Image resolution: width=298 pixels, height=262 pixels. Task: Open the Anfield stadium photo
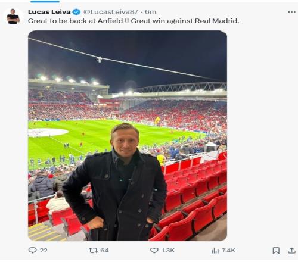coord(128,136)
